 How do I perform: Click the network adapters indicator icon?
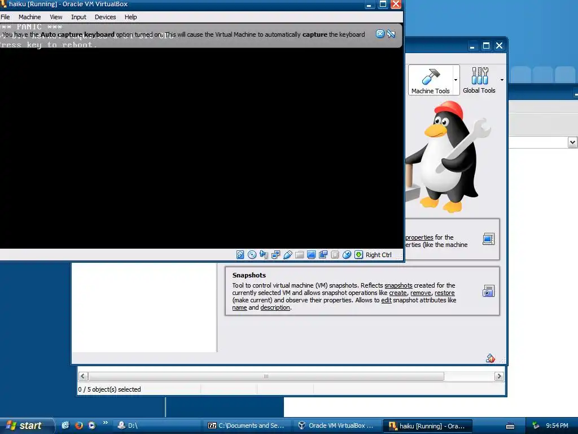(x=275, y=255)
